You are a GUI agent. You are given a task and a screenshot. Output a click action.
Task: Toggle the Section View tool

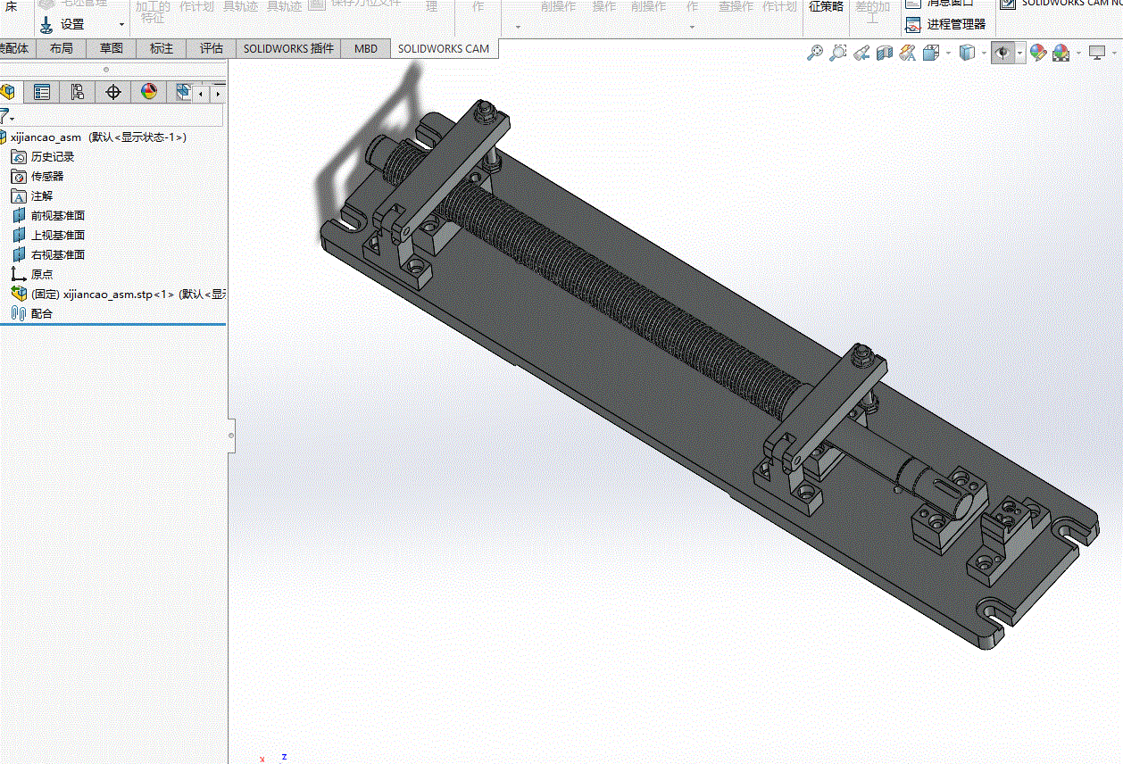(885, 54)
